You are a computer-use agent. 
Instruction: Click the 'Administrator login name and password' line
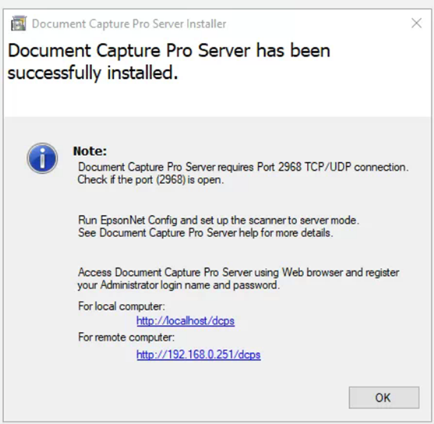pos(178,285)
